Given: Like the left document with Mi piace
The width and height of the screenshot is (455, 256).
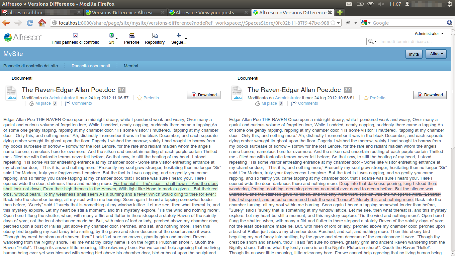Looking at the screenshot, I should (x=40, y=103).
